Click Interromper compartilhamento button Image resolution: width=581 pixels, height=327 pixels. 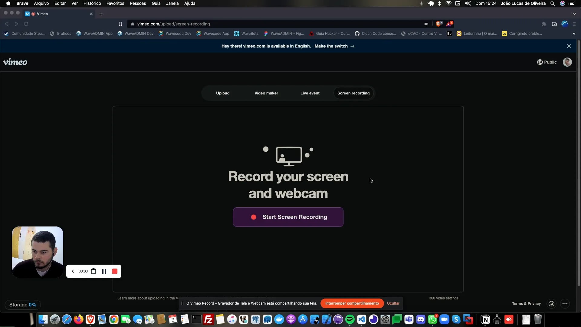click(x=352, y=303)
